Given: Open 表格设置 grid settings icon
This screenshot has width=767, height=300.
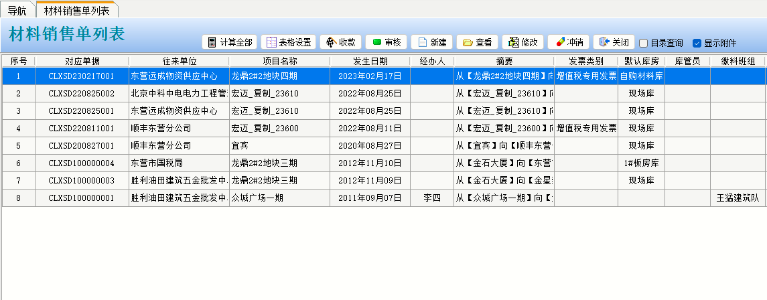Looking at the screenshot, I should click(271, 42).
